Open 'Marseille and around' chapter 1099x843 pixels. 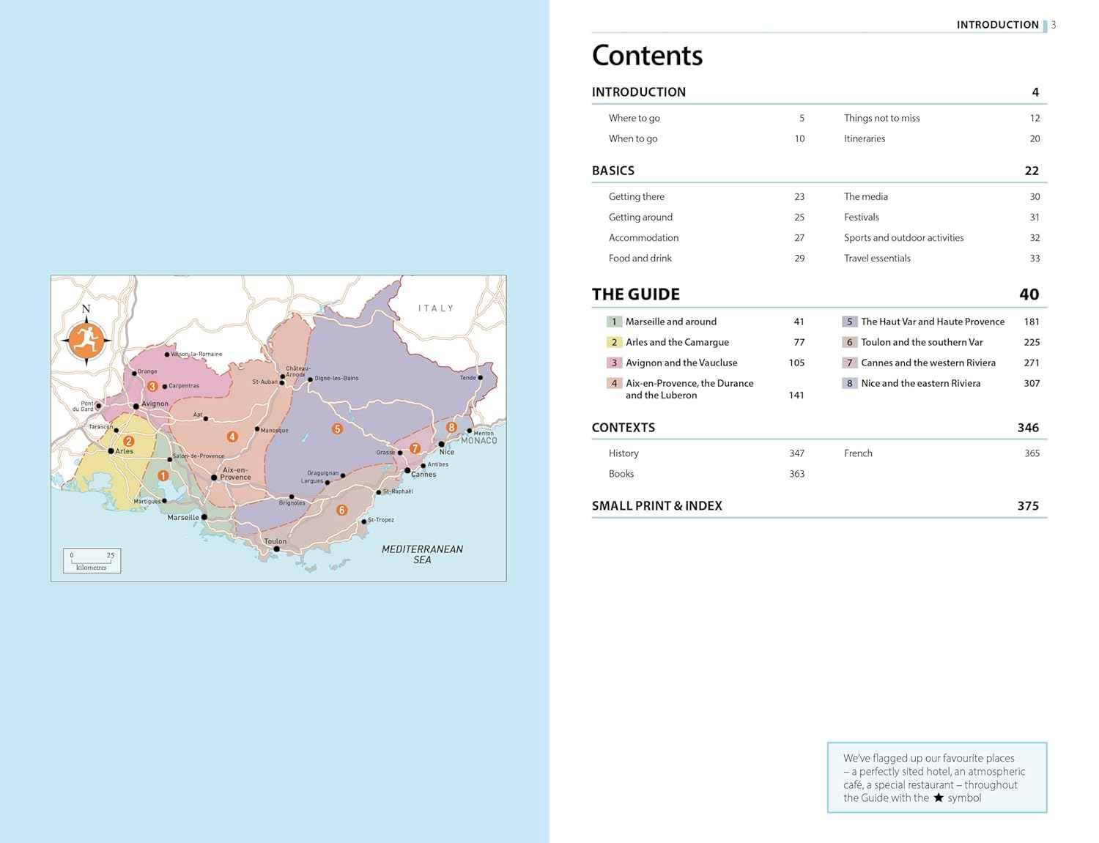[671, 322]
